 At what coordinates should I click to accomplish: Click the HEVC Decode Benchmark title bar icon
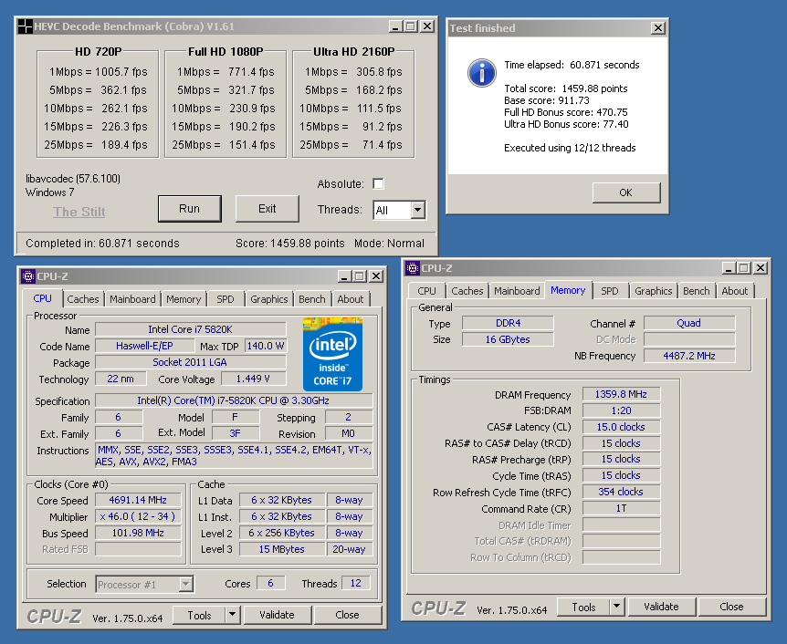[25, 26]
